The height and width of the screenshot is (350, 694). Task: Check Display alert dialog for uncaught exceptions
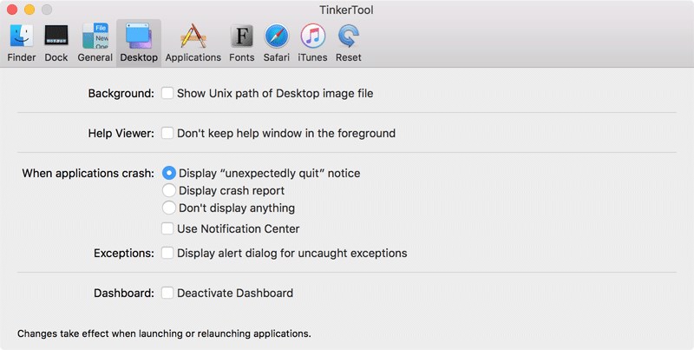[x=167, y=253]
